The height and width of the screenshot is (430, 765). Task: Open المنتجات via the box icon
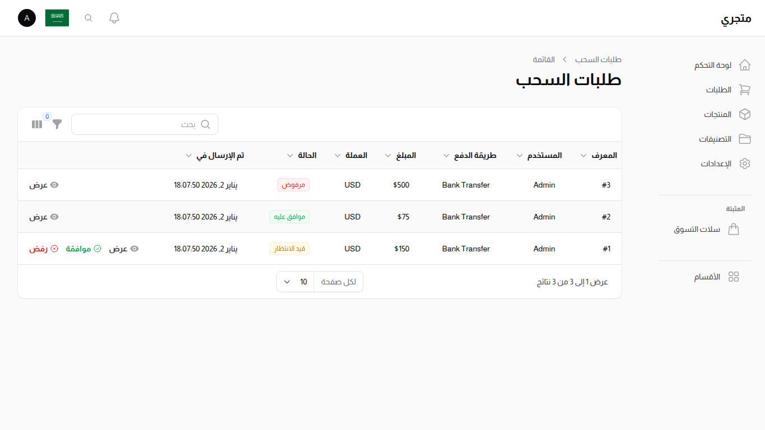(x=744, y=114)
